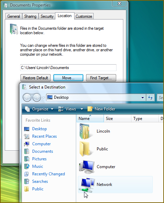
Task: Click the Documents location path field
Action: 68,68
